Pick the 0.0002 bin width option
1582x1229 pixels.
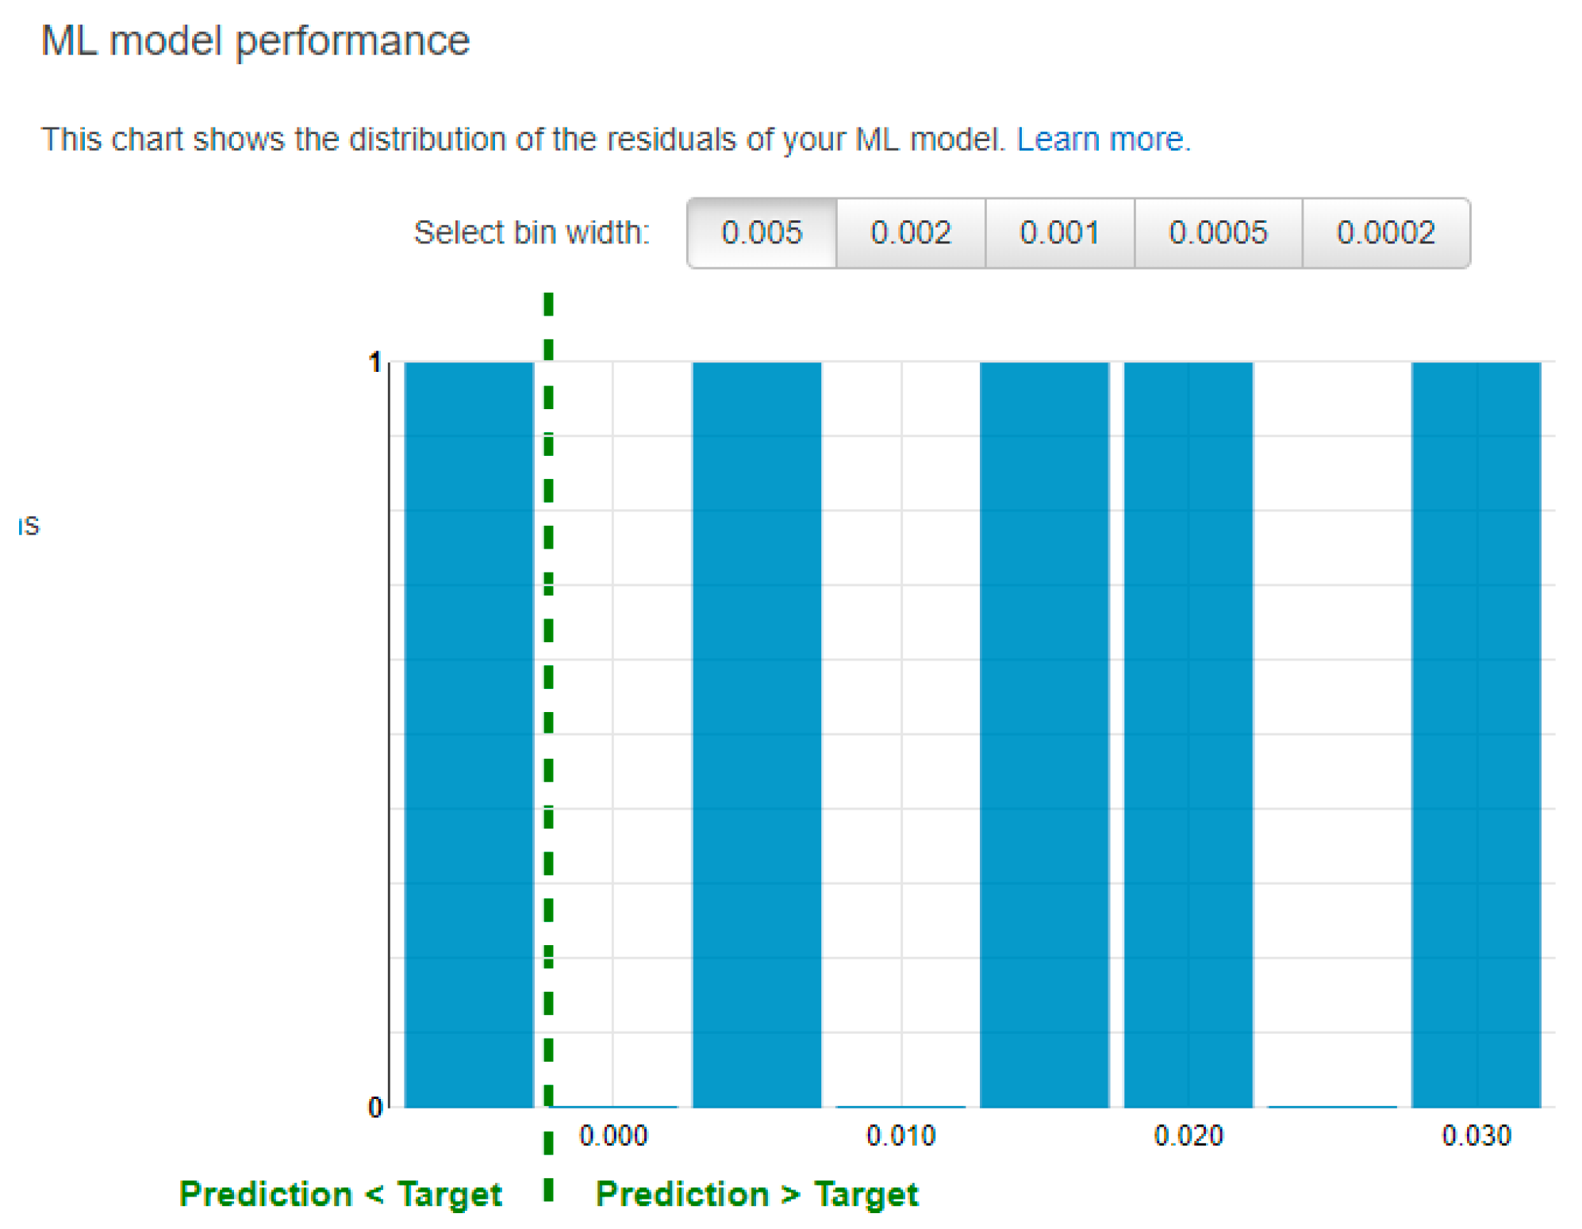pyautogui.click(x=1384, y=233)
